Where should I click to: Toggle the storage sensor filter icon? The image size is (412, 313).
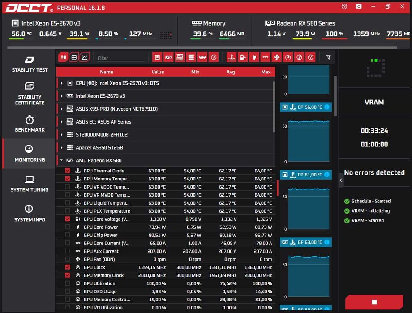point(191,57)
